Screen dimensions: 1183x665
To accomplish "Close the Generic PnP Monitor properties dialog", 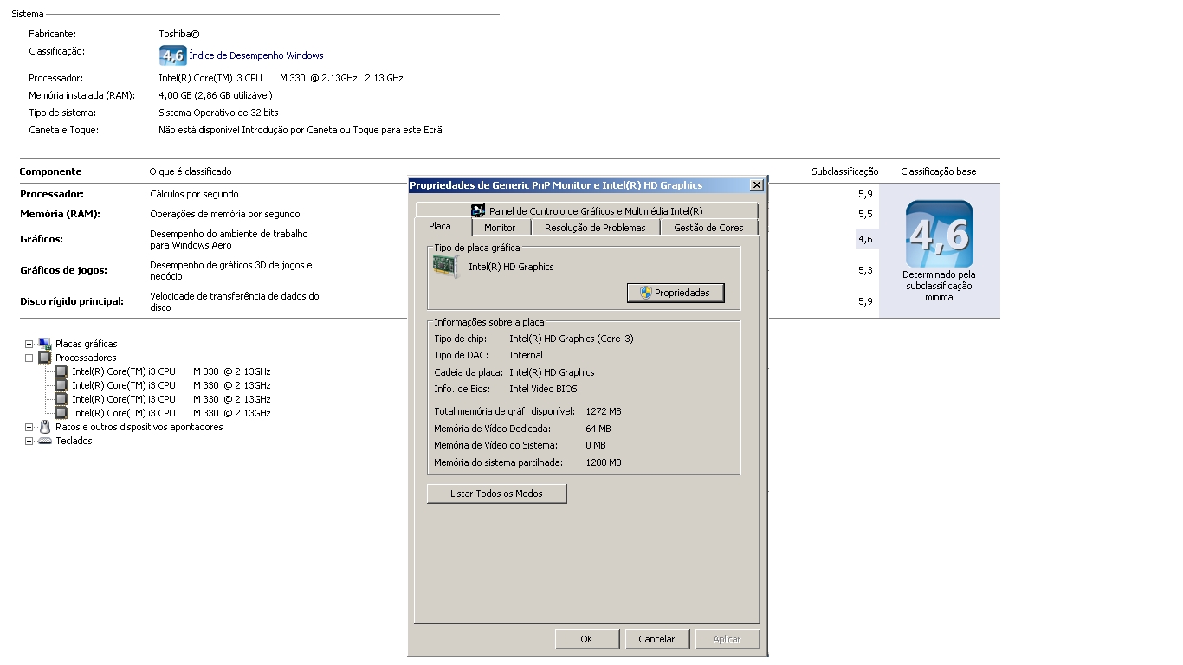I will (x=756, y=185).
